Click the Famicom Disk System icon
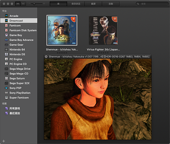This screenshot has width=170, height=144. tap(7, 30)
